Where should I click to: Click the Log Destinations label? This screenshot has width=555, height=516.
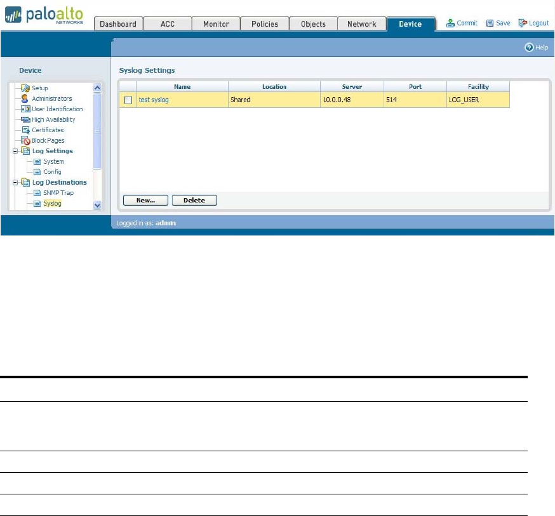coord(60,183)
